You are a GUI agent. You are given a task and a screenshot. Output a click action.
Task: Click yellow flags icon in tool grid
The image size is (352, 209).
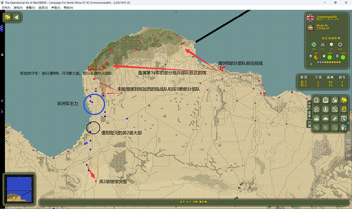344,100
